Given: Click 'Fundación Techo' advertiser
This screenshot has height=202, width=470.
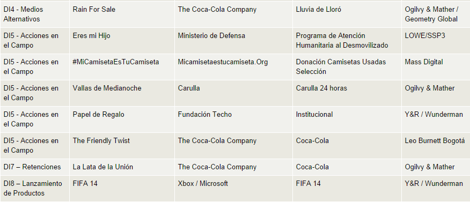Looking at the screenshot, I should click(205, 115).
